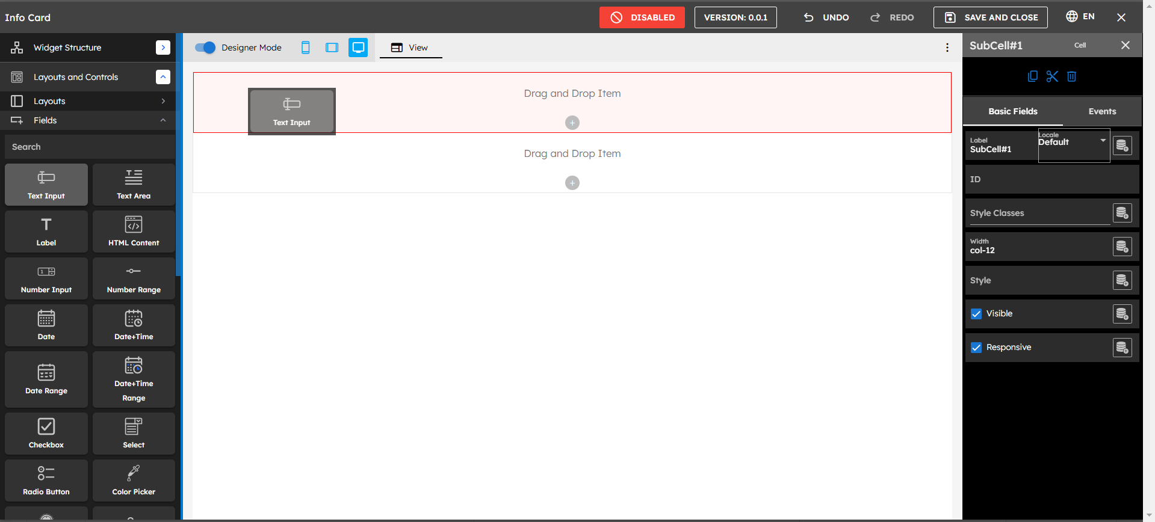Edit the Label SubCell#1 field
This screenshot has height=522, width=1155.
click(x=1002, y=146)
